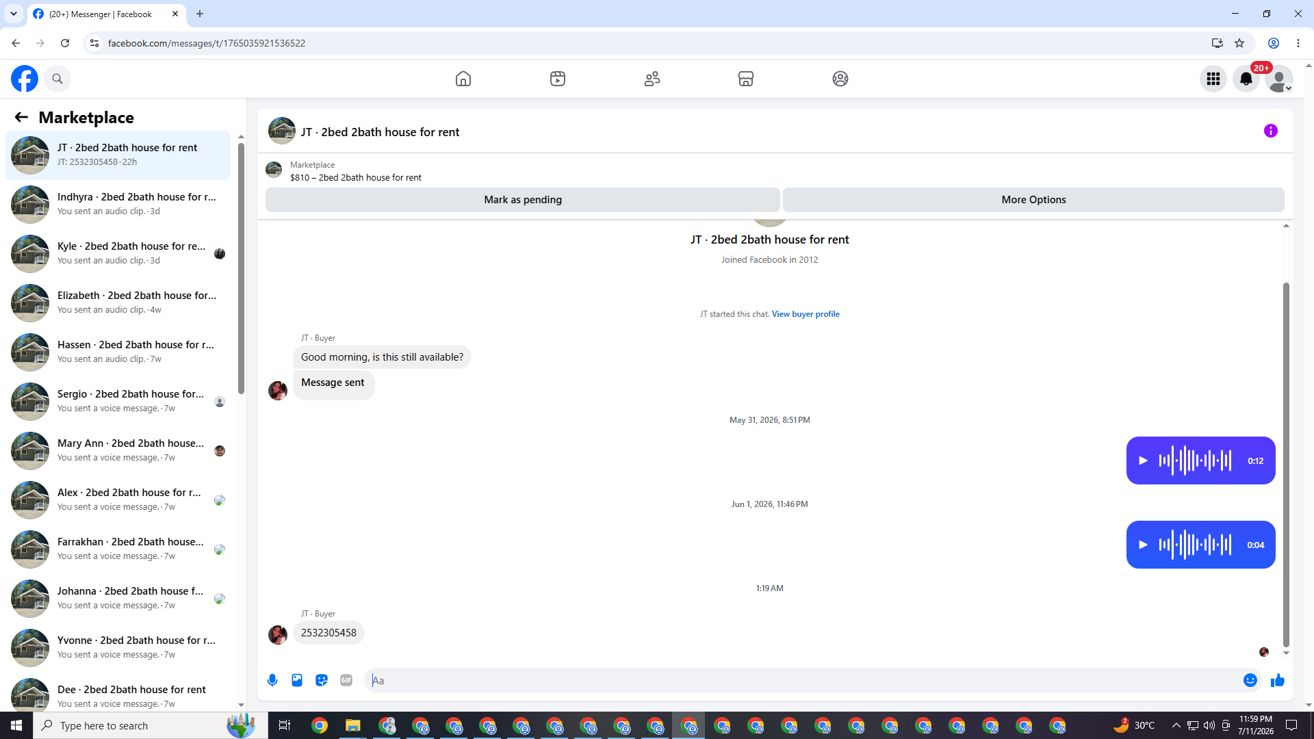Seek in the 0:04 voice message waveform
Viewport: 1314px width, 739px height.
1195,545
